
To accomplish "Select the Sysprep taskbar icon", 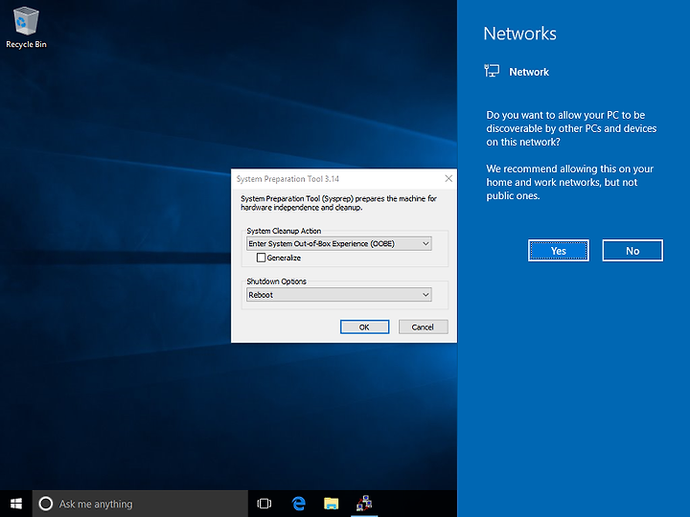I will [x=364, y=504].
